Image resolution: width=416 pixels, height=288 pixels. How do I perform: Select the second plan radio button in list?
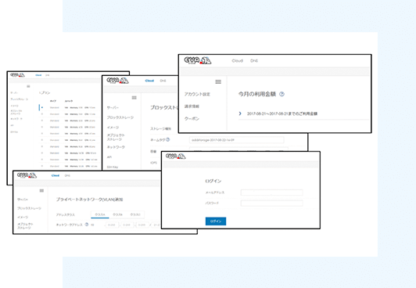tap(42, 114)
